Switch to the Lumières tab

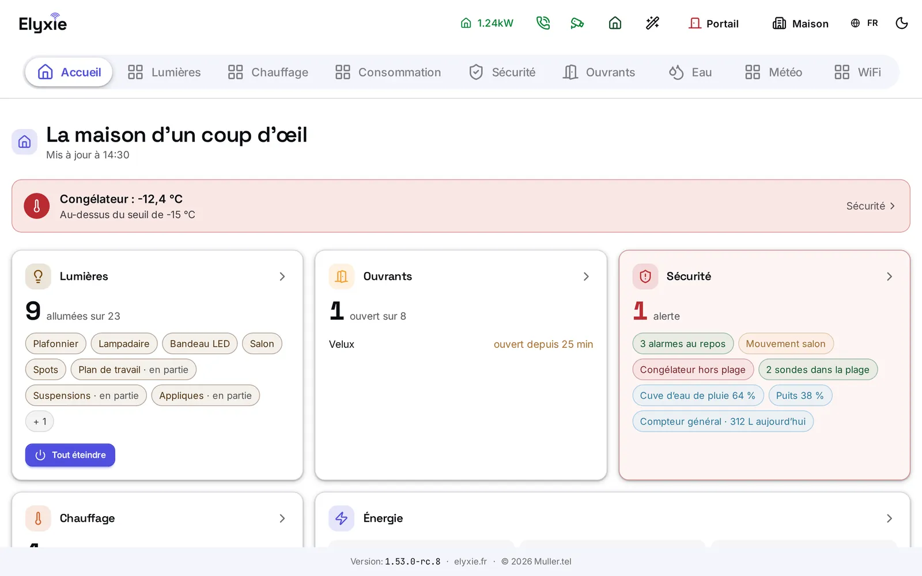click(164, 72)
